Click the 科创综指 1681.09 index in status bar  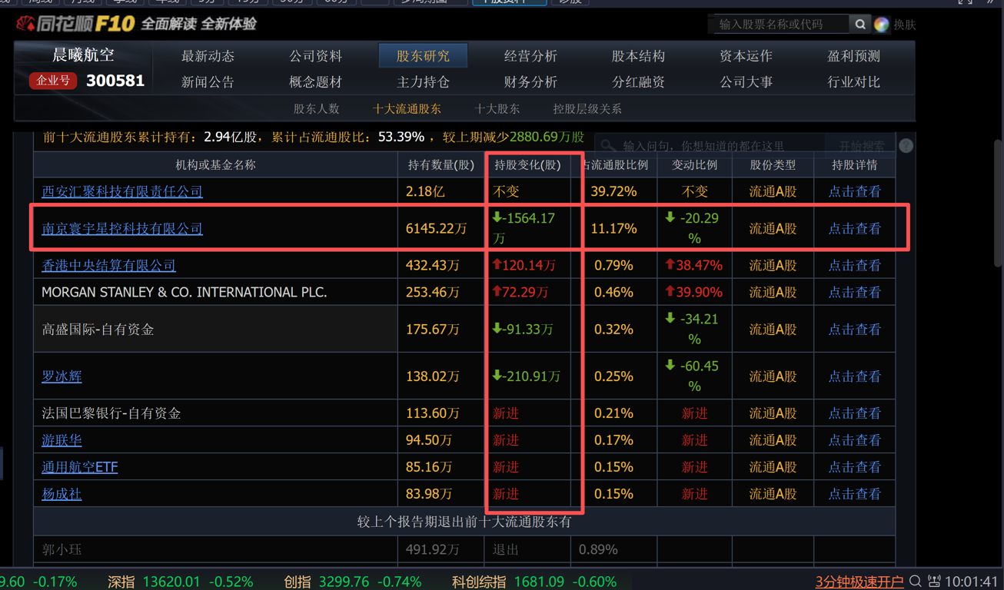(534, 582)
